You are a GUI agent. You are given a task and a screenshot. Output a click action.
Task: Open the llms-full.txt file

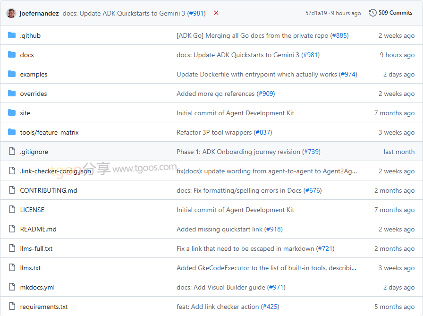click(x=36, y=248)
